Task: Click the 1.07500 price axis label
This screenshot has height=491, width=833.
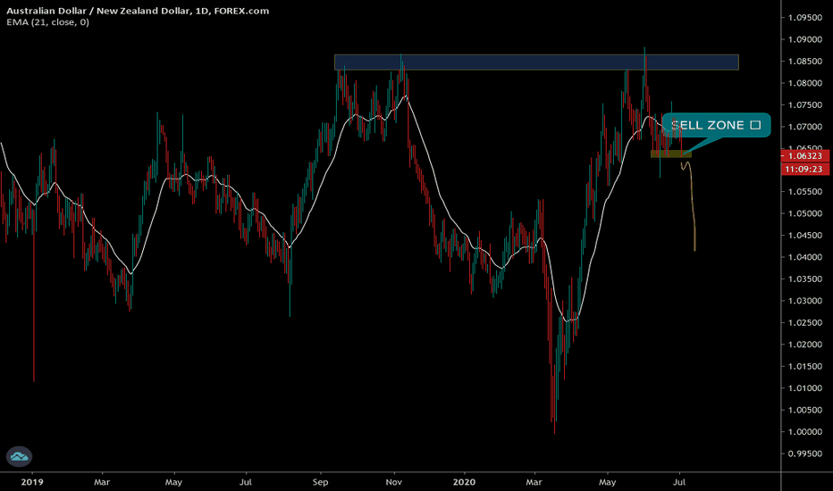Action: tap(804, 104)
